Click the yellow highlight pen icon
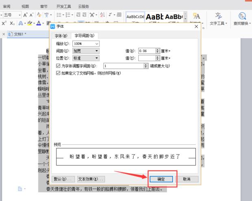252x201 pixels. [30, 23]
